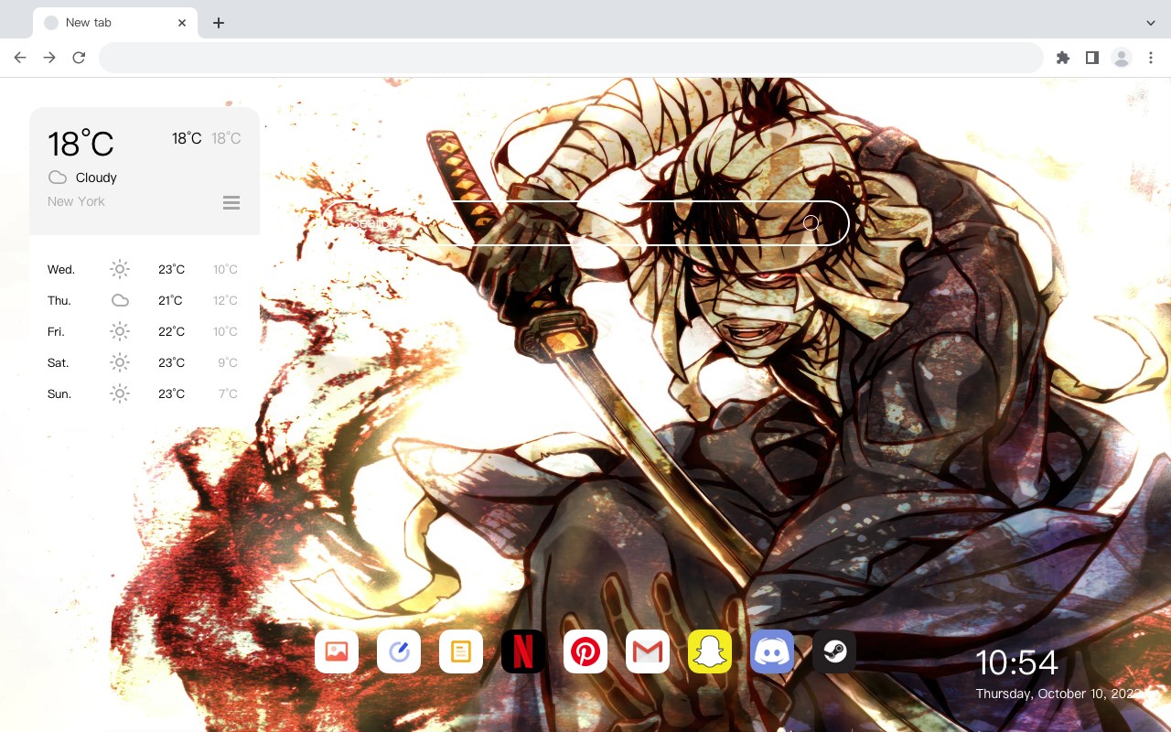Open the browser Extensions puzzle icon

(1062, 58)
